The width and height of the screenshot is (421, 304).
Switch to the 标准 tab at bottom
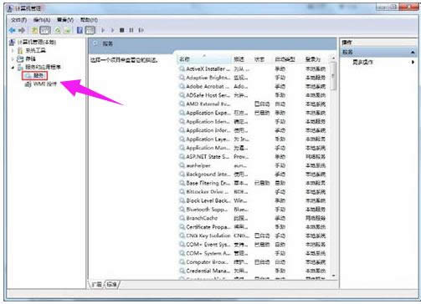pos(111,285)
